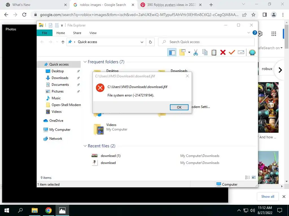This screenshot has width=289, height=216.
Task: Open a new Chrome tab
Action: pos(211,5)
